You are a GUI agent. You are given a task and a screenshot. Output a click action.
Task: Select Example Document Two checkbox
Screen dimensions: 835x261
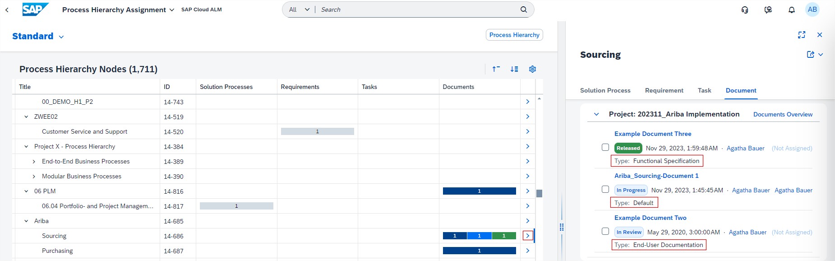click(605, 231)
